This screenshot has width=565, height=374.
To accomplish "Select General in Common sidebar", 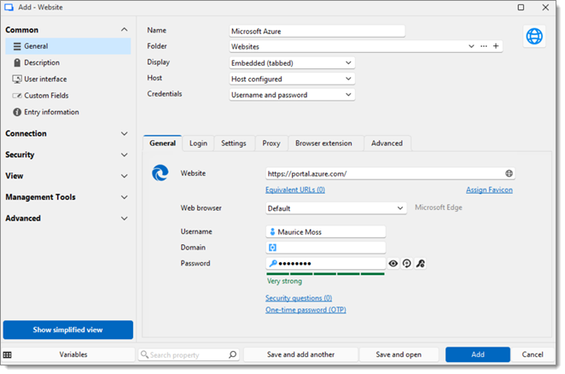I will 68,46.
